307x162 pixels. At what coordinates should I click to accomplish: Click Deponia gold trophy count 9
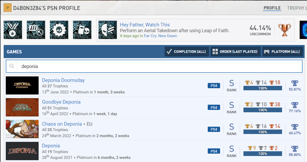[x=252, y=148]
